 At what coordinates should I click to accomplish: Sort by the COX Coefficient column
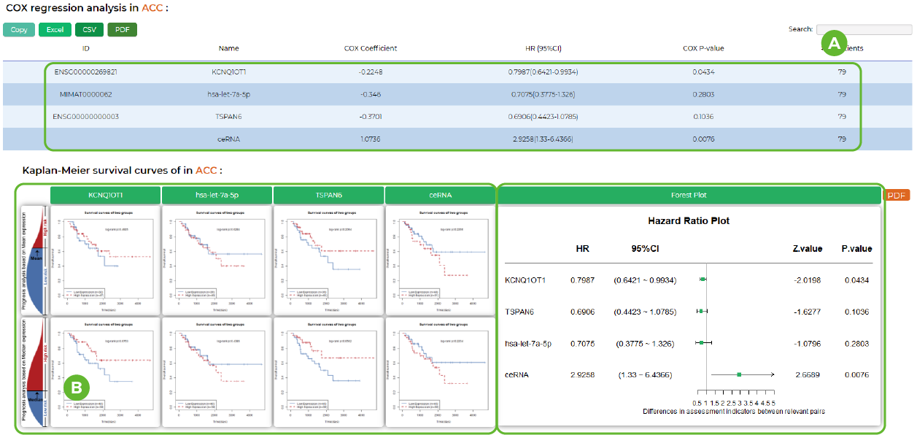click(370, 49)
